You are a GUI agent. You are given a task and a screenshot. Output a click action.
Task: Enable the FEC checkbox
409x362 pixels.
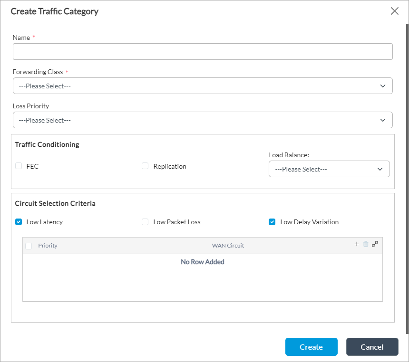click(x=18, y=166)
